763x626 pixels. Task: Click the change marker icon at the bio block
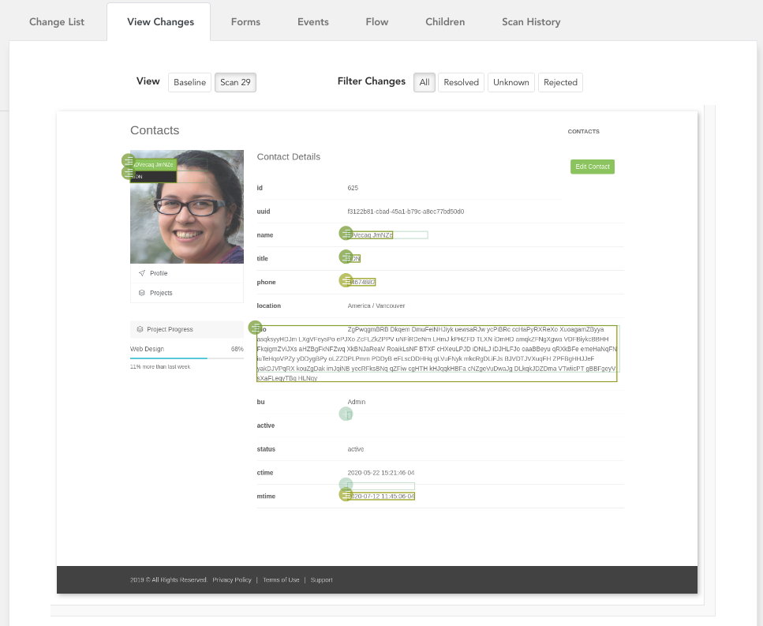[256, 328]
